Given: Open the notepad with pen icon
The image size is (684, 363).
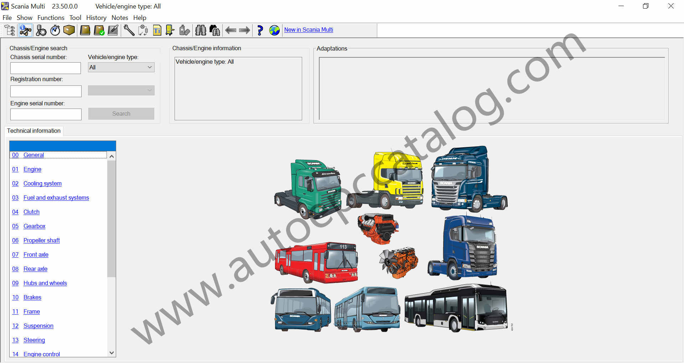Looking at the screenshot, I should 113,30.
